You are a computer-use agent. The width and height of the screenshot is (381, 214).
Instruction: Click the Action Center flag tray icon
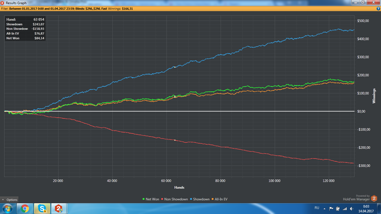click(x=331, y=209)
